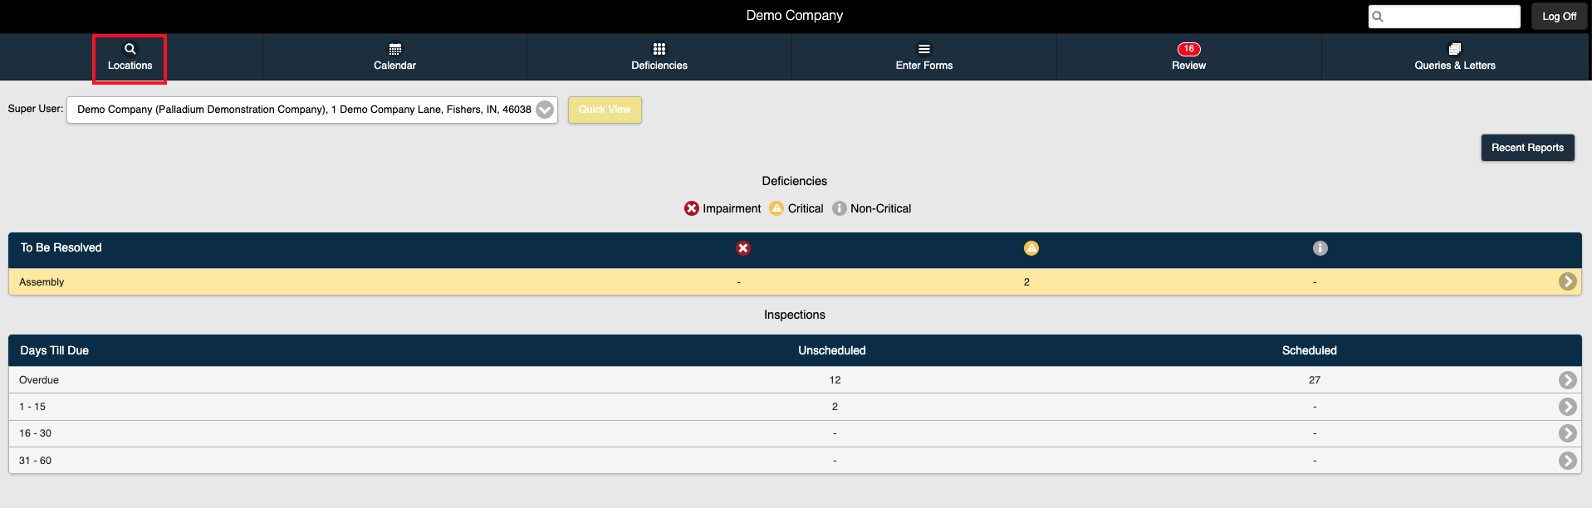Click the Overdue row label
The image size is (1592, 508).
click(39, 380)
